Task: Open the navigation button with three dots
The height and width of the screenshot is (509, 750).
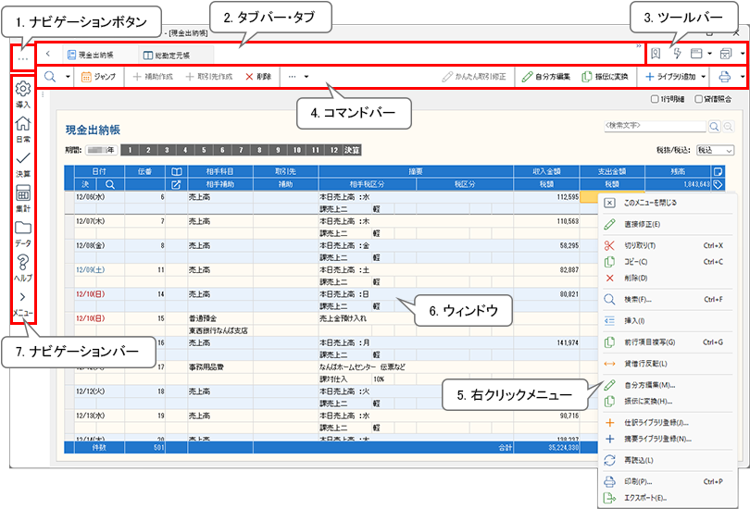Action: click(22, 59)
